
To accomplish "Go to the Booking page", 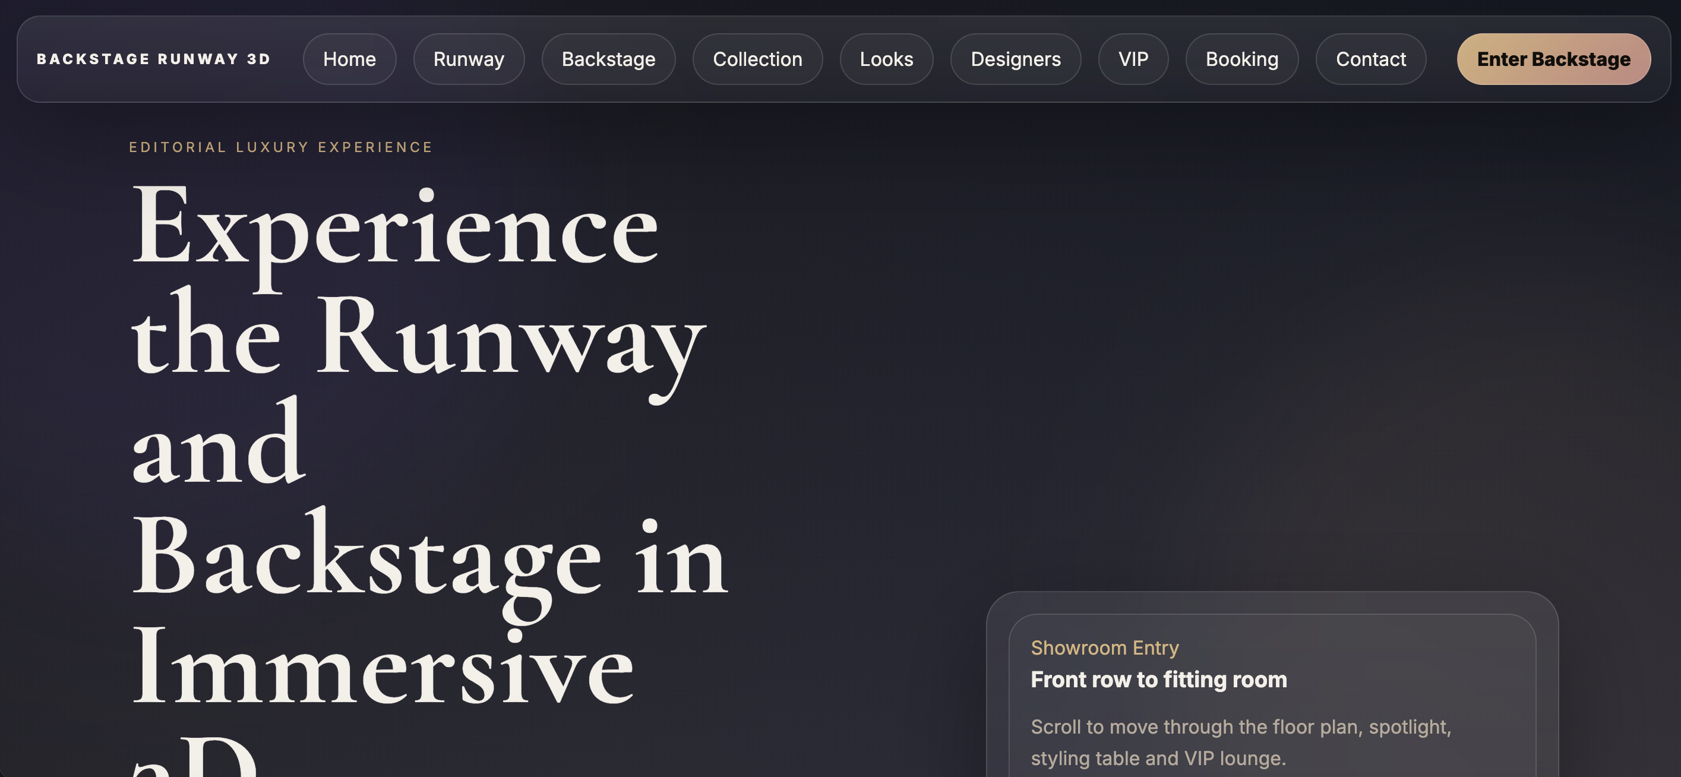I will pos(1242,59).
